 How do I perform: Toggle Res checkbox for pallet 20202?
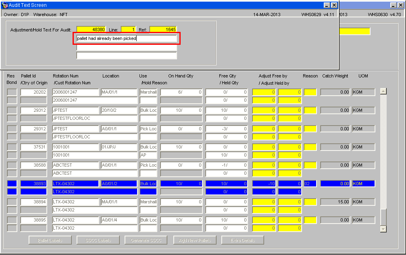click(x=12, y=92)
